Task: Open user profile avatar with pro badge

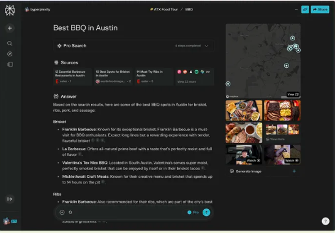Action: click(x=10, y=221)
